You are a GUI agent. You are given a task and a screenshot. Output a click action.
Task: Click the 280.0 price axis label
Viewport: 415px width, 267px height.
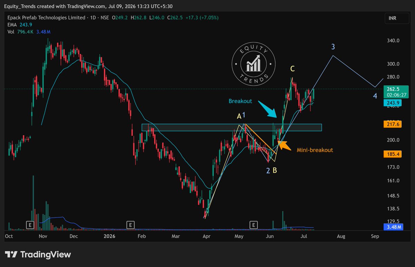click(393, 77)
